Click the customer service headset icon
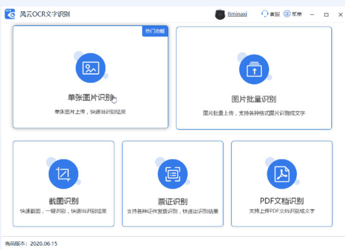The width and height of the screenshot is (345, 249). pos(265,14)
